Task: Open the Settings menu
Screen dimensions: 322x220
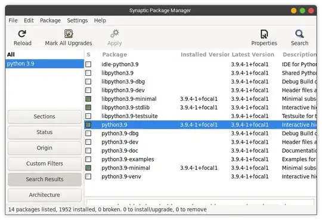Action: coord(77,20)
